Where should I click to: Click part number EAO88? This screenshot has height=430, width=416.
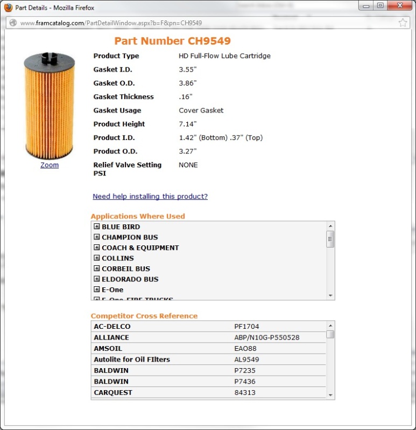[245, 348]
